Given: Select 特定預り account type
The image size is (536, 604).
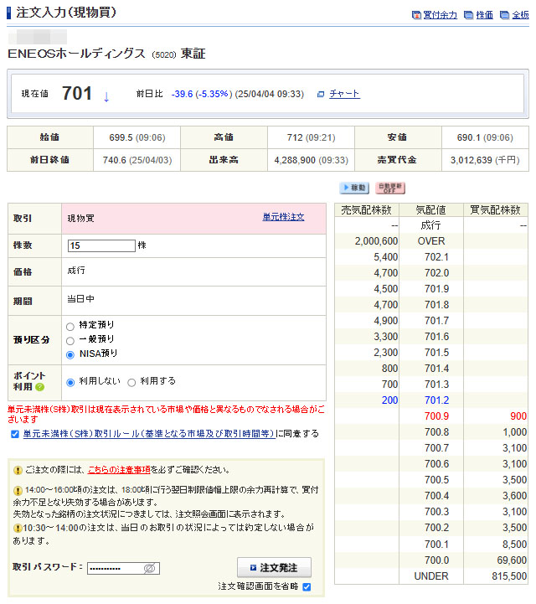Looking at the screenshot, I should point(70,326).
